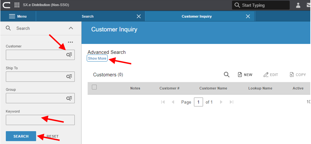Go to the previous page arrow
The image size is (311, 144).
point(173,102)
